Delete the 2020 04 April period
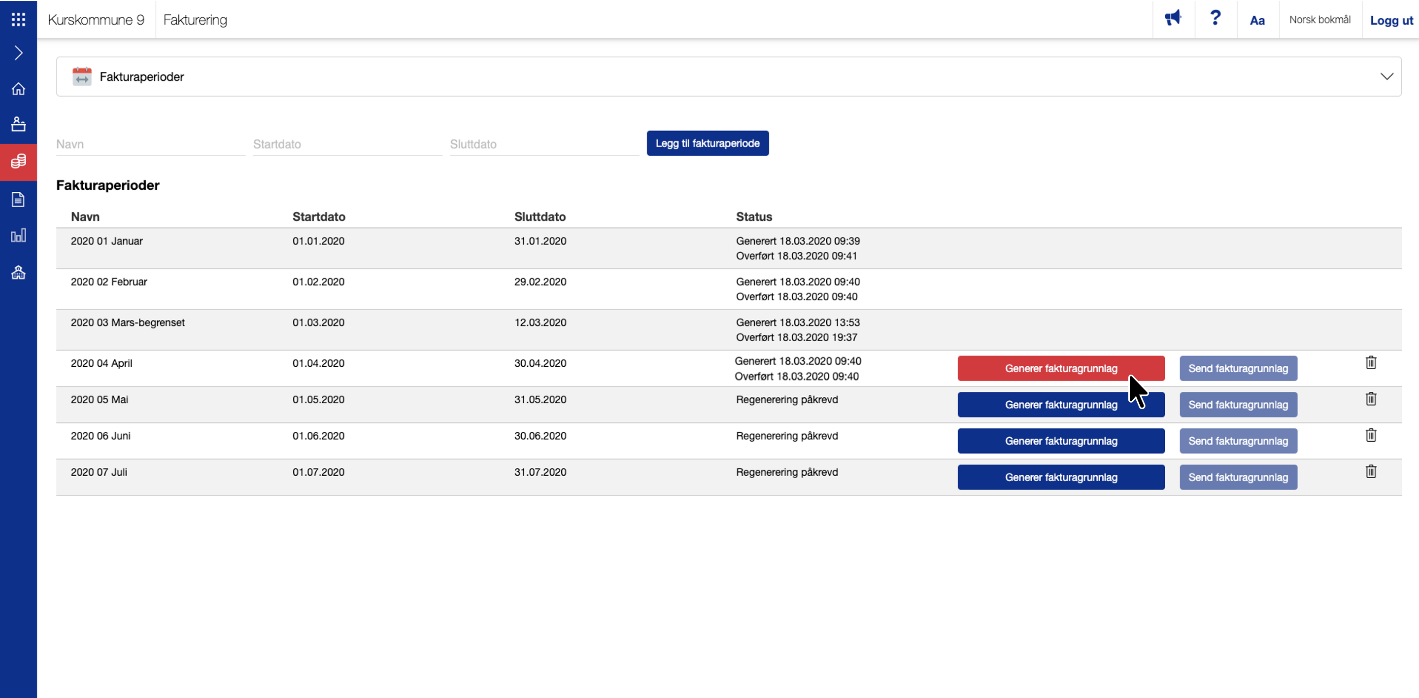 click(1371, 362)
